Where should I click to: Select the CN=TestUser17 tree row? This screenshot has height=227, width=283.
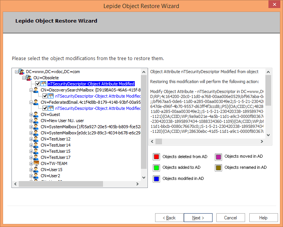coord(56,157)
